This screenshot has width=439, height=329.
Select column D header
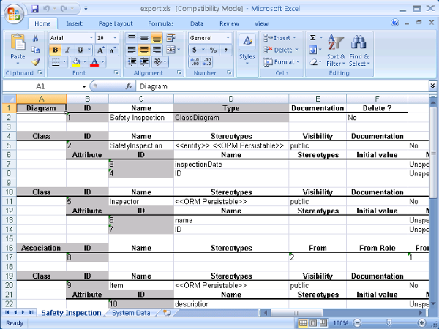pos(231,99)
